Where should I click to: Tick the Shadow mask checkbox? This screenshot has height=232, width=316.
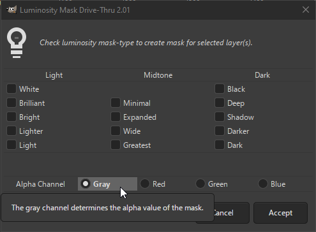click(220, 117)
